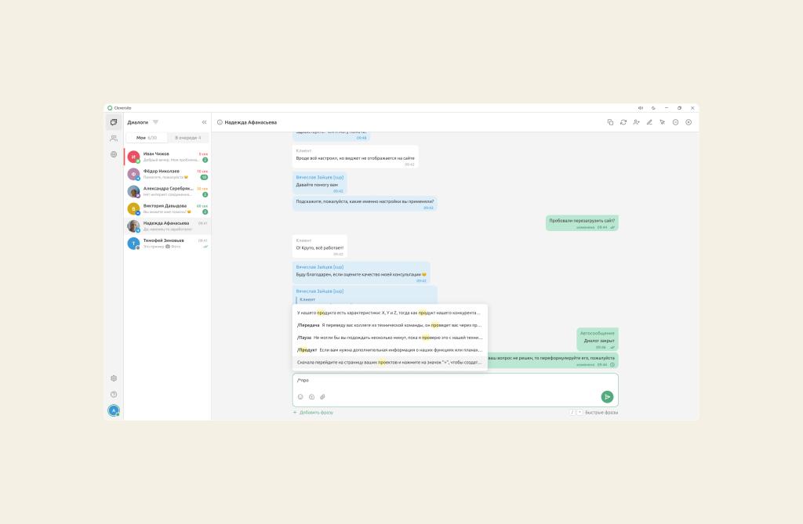Click the Cleversite logo in title bar

click(x=110, y=108)
